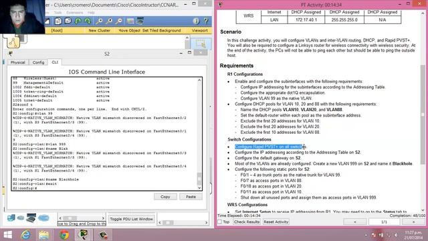
Task: Open the Drawing Palette toolbar icon
Action: pyautogui.click(x=130, y=21)
